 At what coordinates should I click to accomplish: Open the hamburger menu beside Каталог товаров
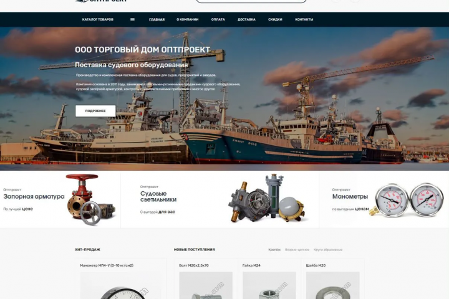[132, 19]
